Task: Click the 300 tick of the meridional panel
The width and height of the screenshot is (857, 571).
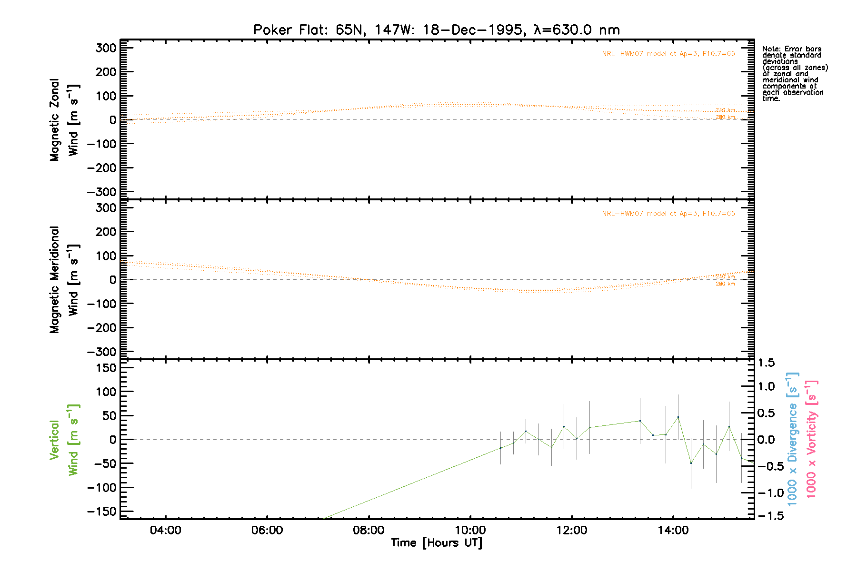Action: tap(106, 207)
